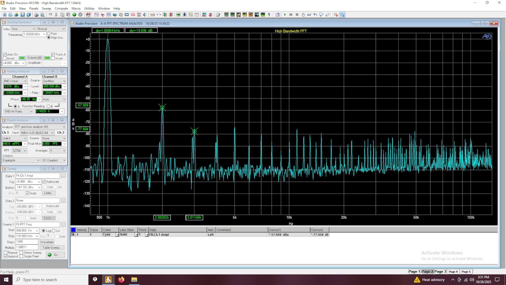This screenshot has height=285, width=506.
Task: Open the BNC-Unbal Channel A input dropdown
Action: pos(15,81)
